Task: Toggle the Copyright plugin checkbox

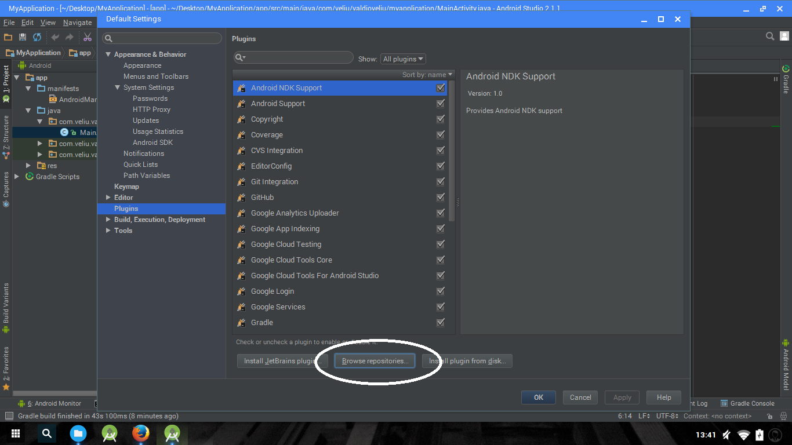Action: 441,119
